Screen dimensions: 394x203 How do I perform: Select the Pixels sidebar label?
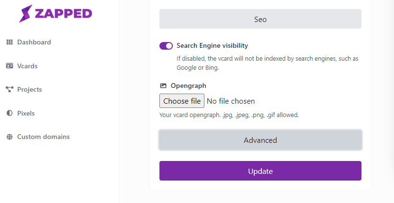(26, 113)
